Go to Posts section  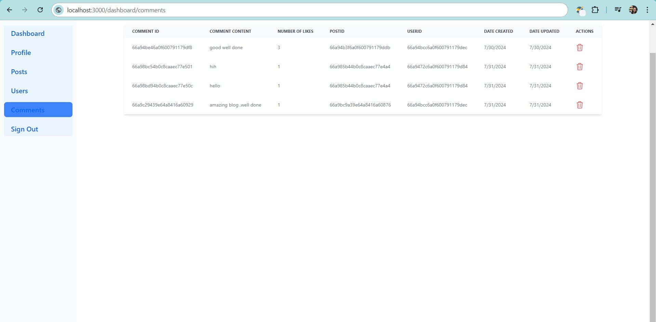[19, 72]
